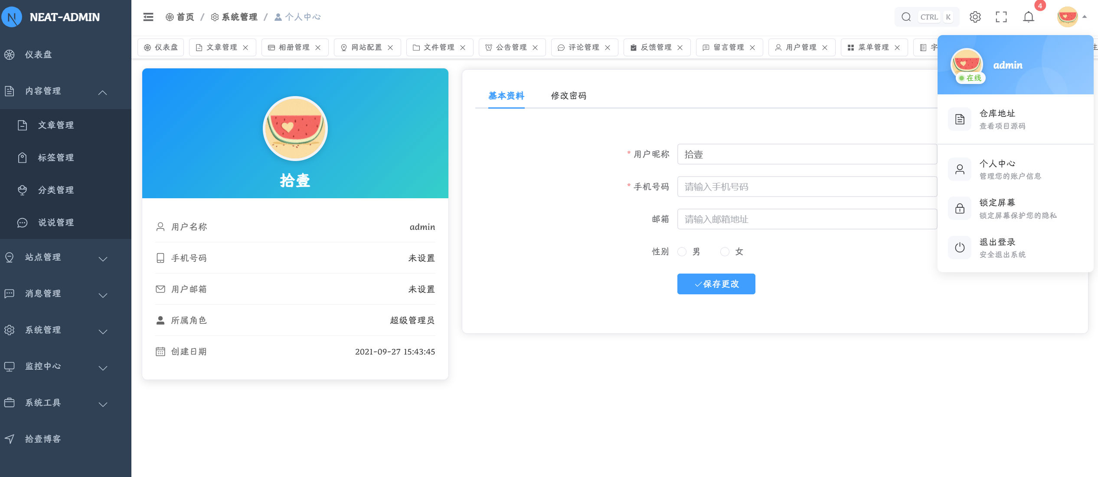Screen dimensions: 1098x477
Task: Select the 女 gender radio button
Action: (x=725, y=251)
